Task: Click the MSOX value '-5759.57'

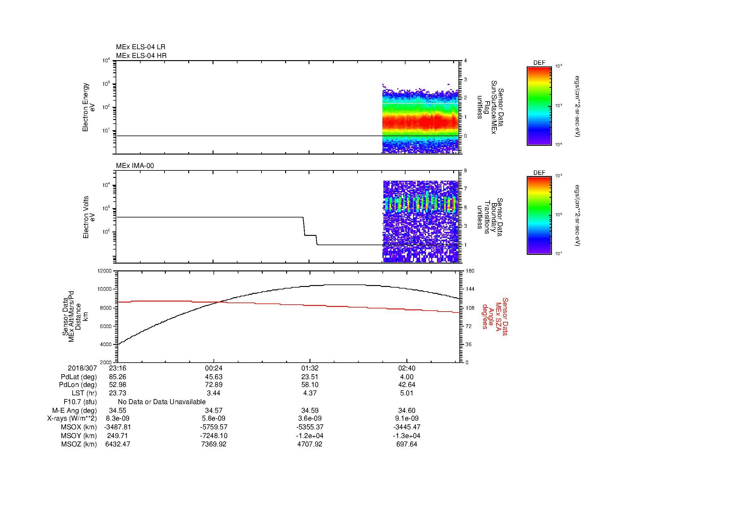Action: tap(214, 427)
